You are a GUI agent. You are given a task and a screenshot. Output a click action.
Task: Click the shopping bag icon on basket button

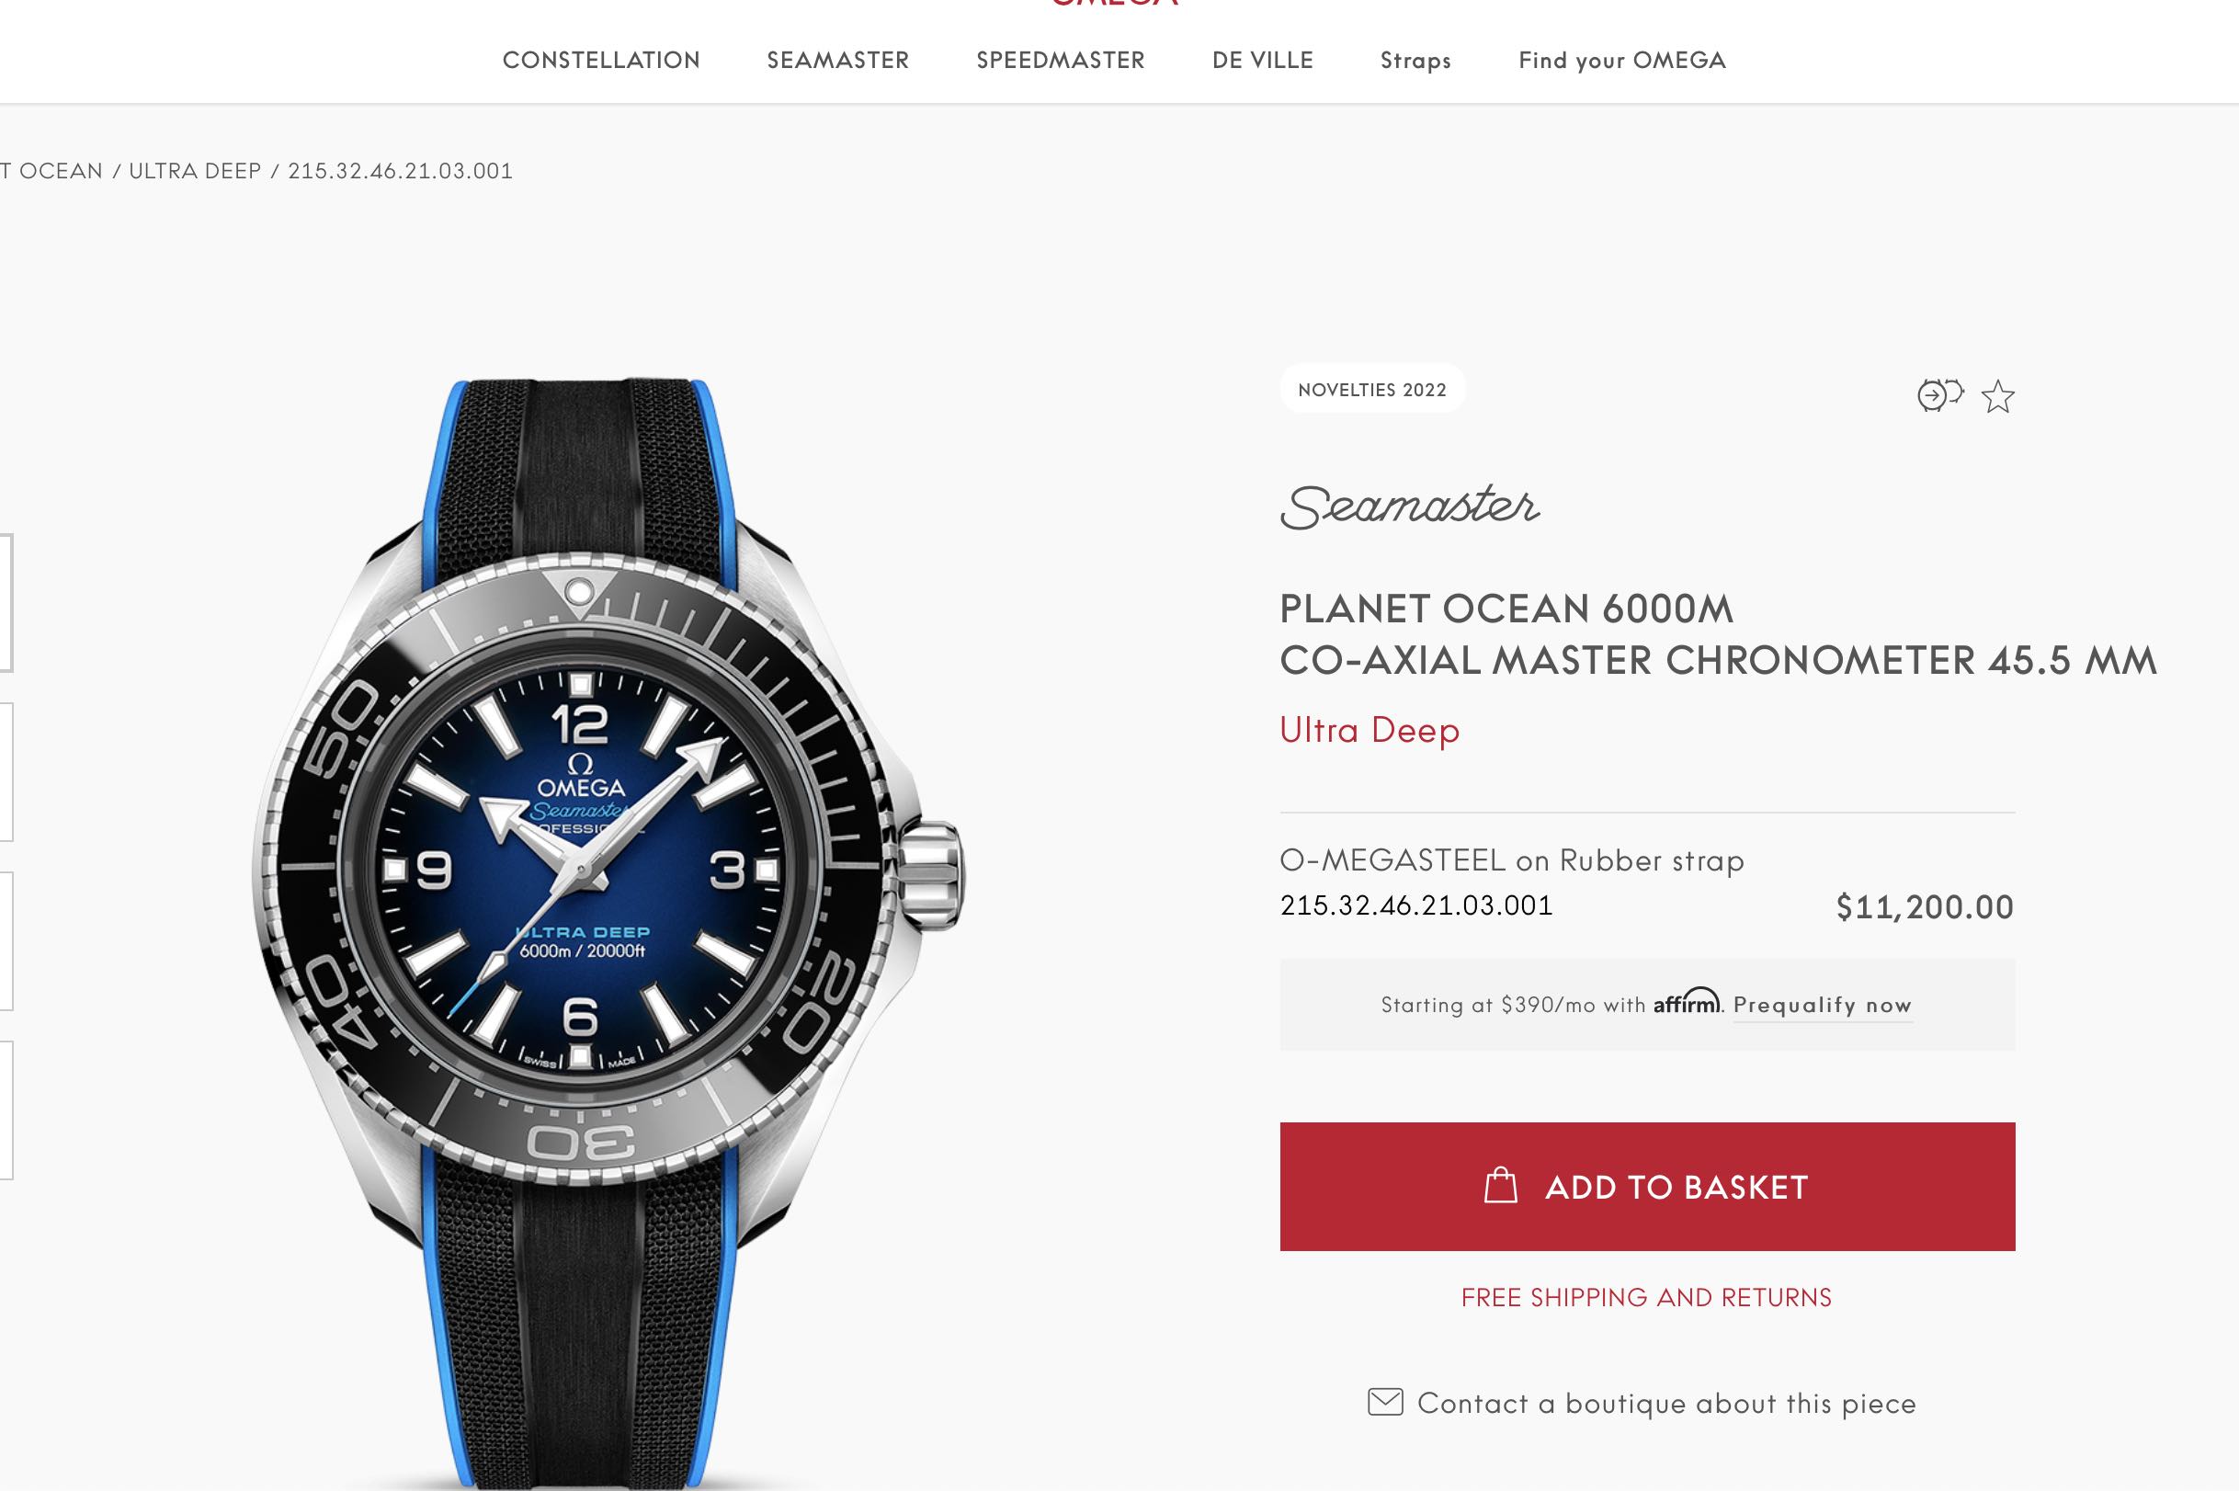click(1500, 1186)
